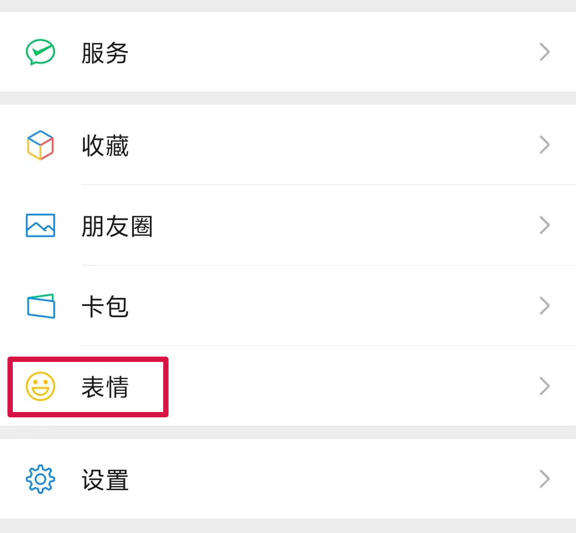Click the chevron at 卡包 row end
Image resolution: width=576 pixels, height=533 pixels.
tap(545, 306)
